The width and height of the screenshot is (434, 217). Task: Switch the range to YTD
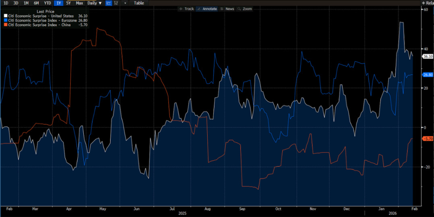tap(48, 3)
